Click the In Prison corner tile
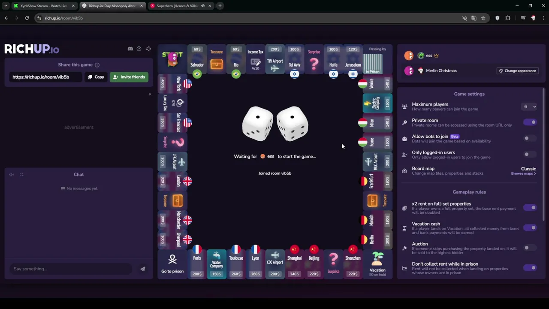 (x=377, y=60)
